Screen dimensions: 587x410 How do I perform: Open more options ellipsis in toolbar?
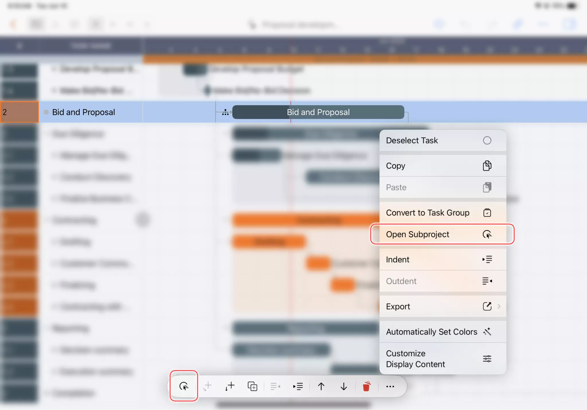click(x=390, y=386)
